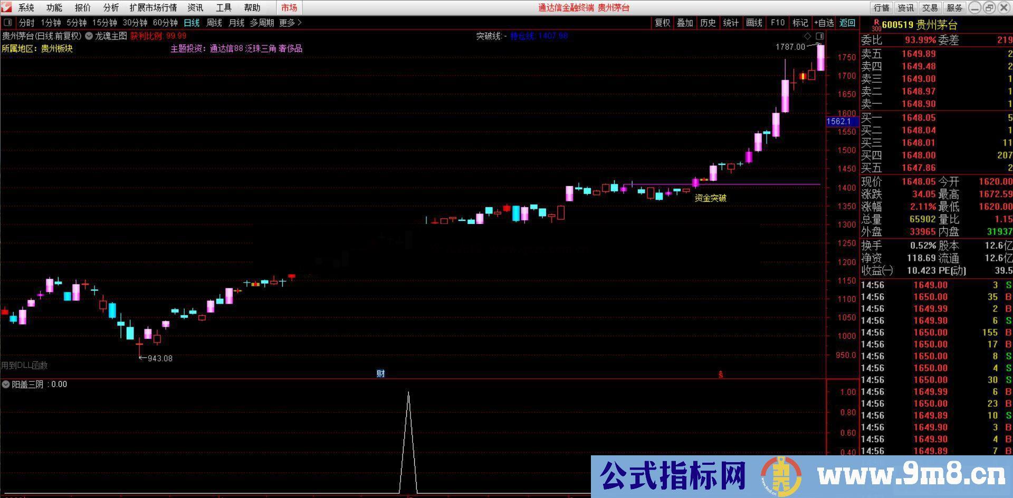Click the 服务 service button
Image resolution: width=1013 pixels, height=498 pixels.
pyautogui.click(x=954, y=7)
